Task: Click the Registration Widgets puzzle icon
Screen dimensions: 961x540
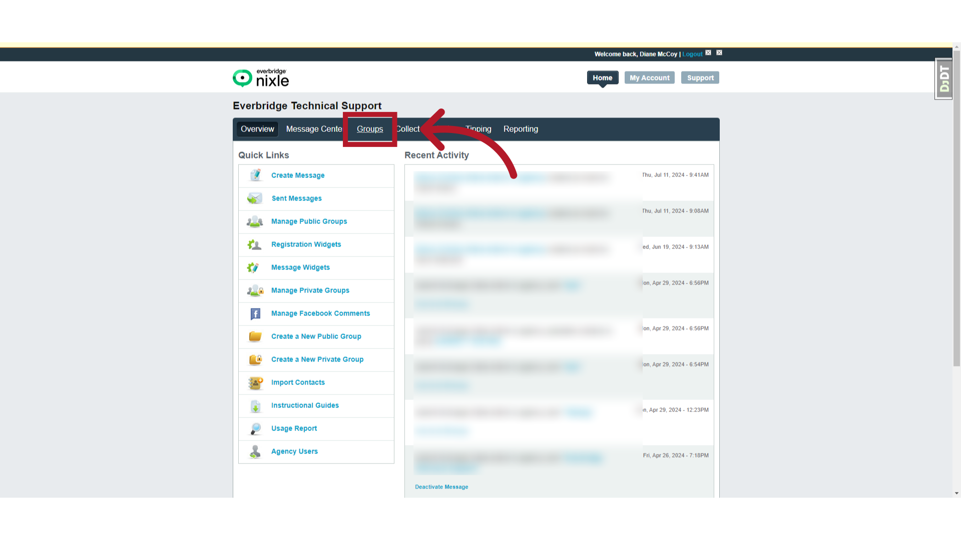Action: click(254, 244)
